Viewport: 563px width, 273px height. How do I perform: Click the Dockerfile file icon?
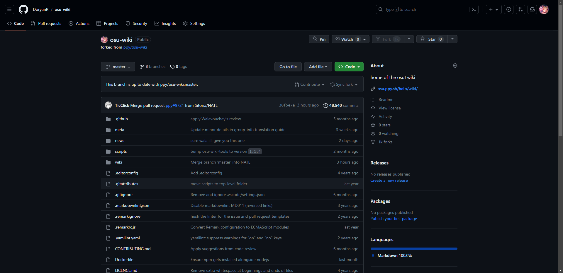pos(108,260)
